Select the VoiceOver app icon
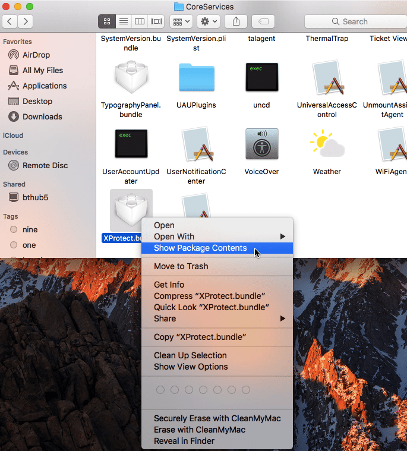 click(262, 144)
